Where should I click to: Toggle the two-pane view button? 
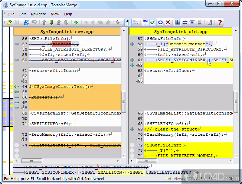[x=178, y=22]
